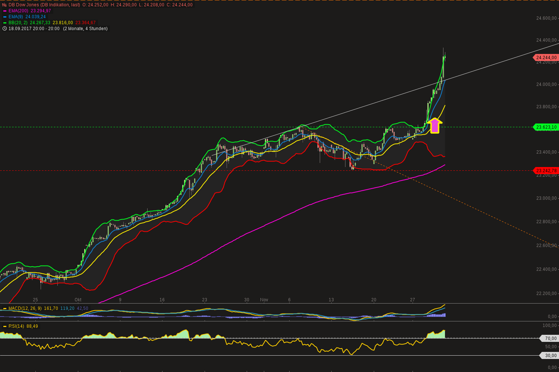This screenshot has height=372, width=559.
Task: Select the magenta EMA(200) legend color marker
Action: pyautogui.click(x=5, y=11)
